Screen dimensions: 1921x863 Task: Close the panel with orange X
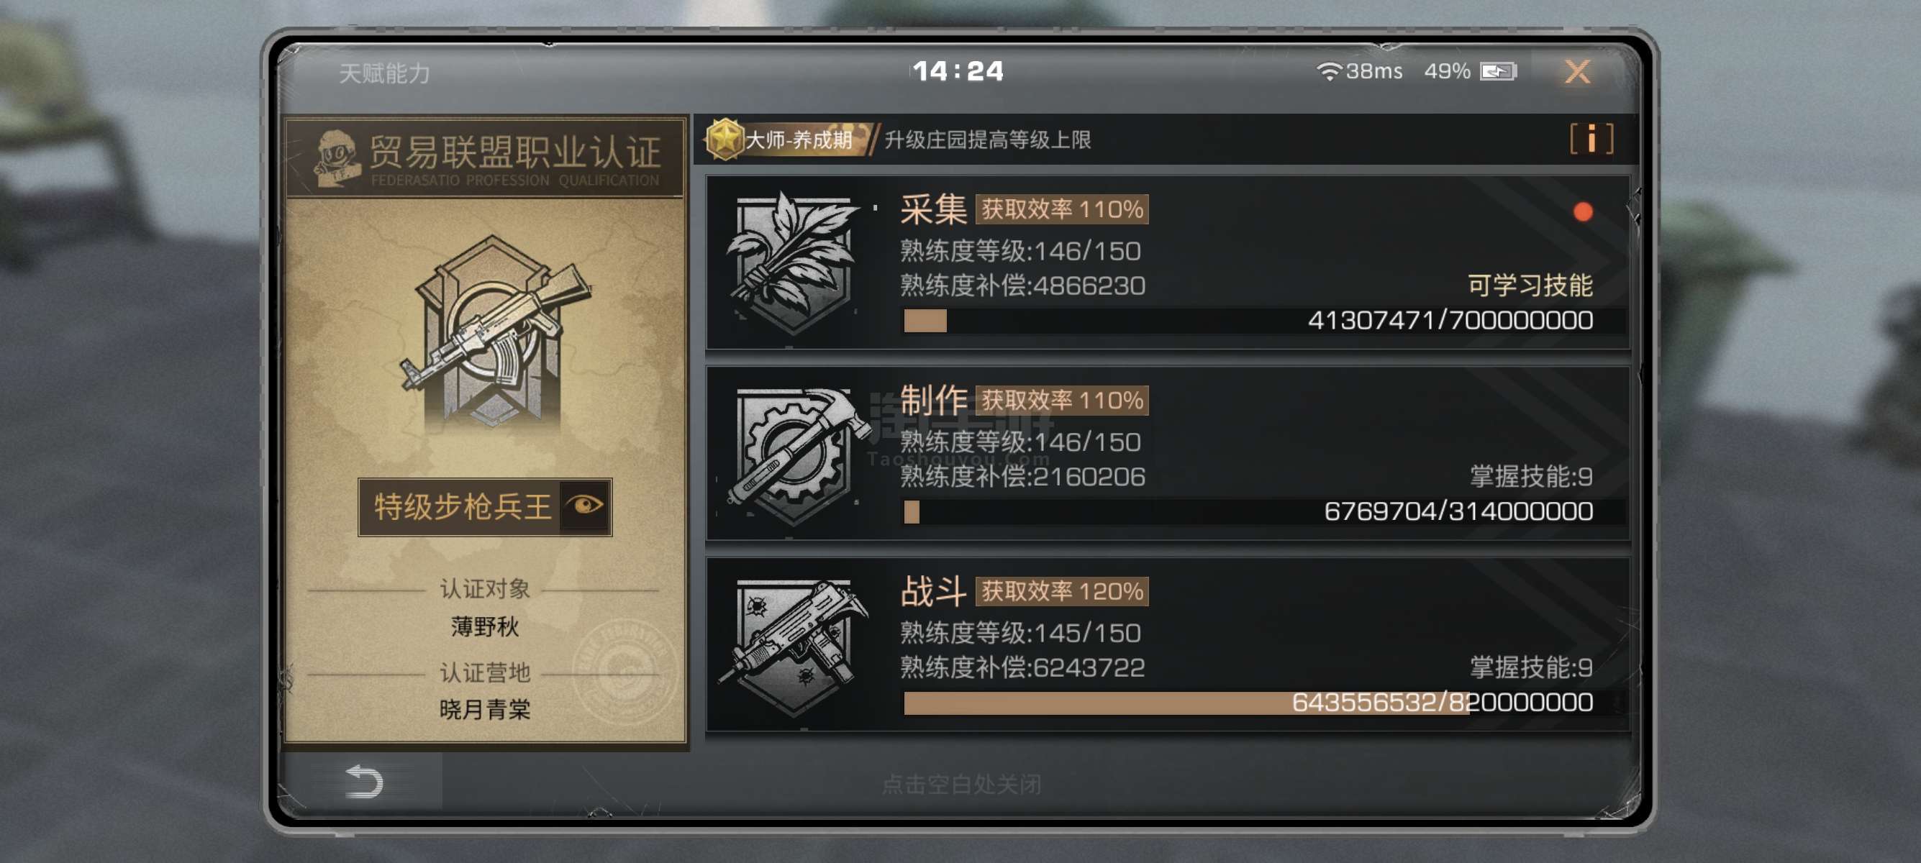1577,71
